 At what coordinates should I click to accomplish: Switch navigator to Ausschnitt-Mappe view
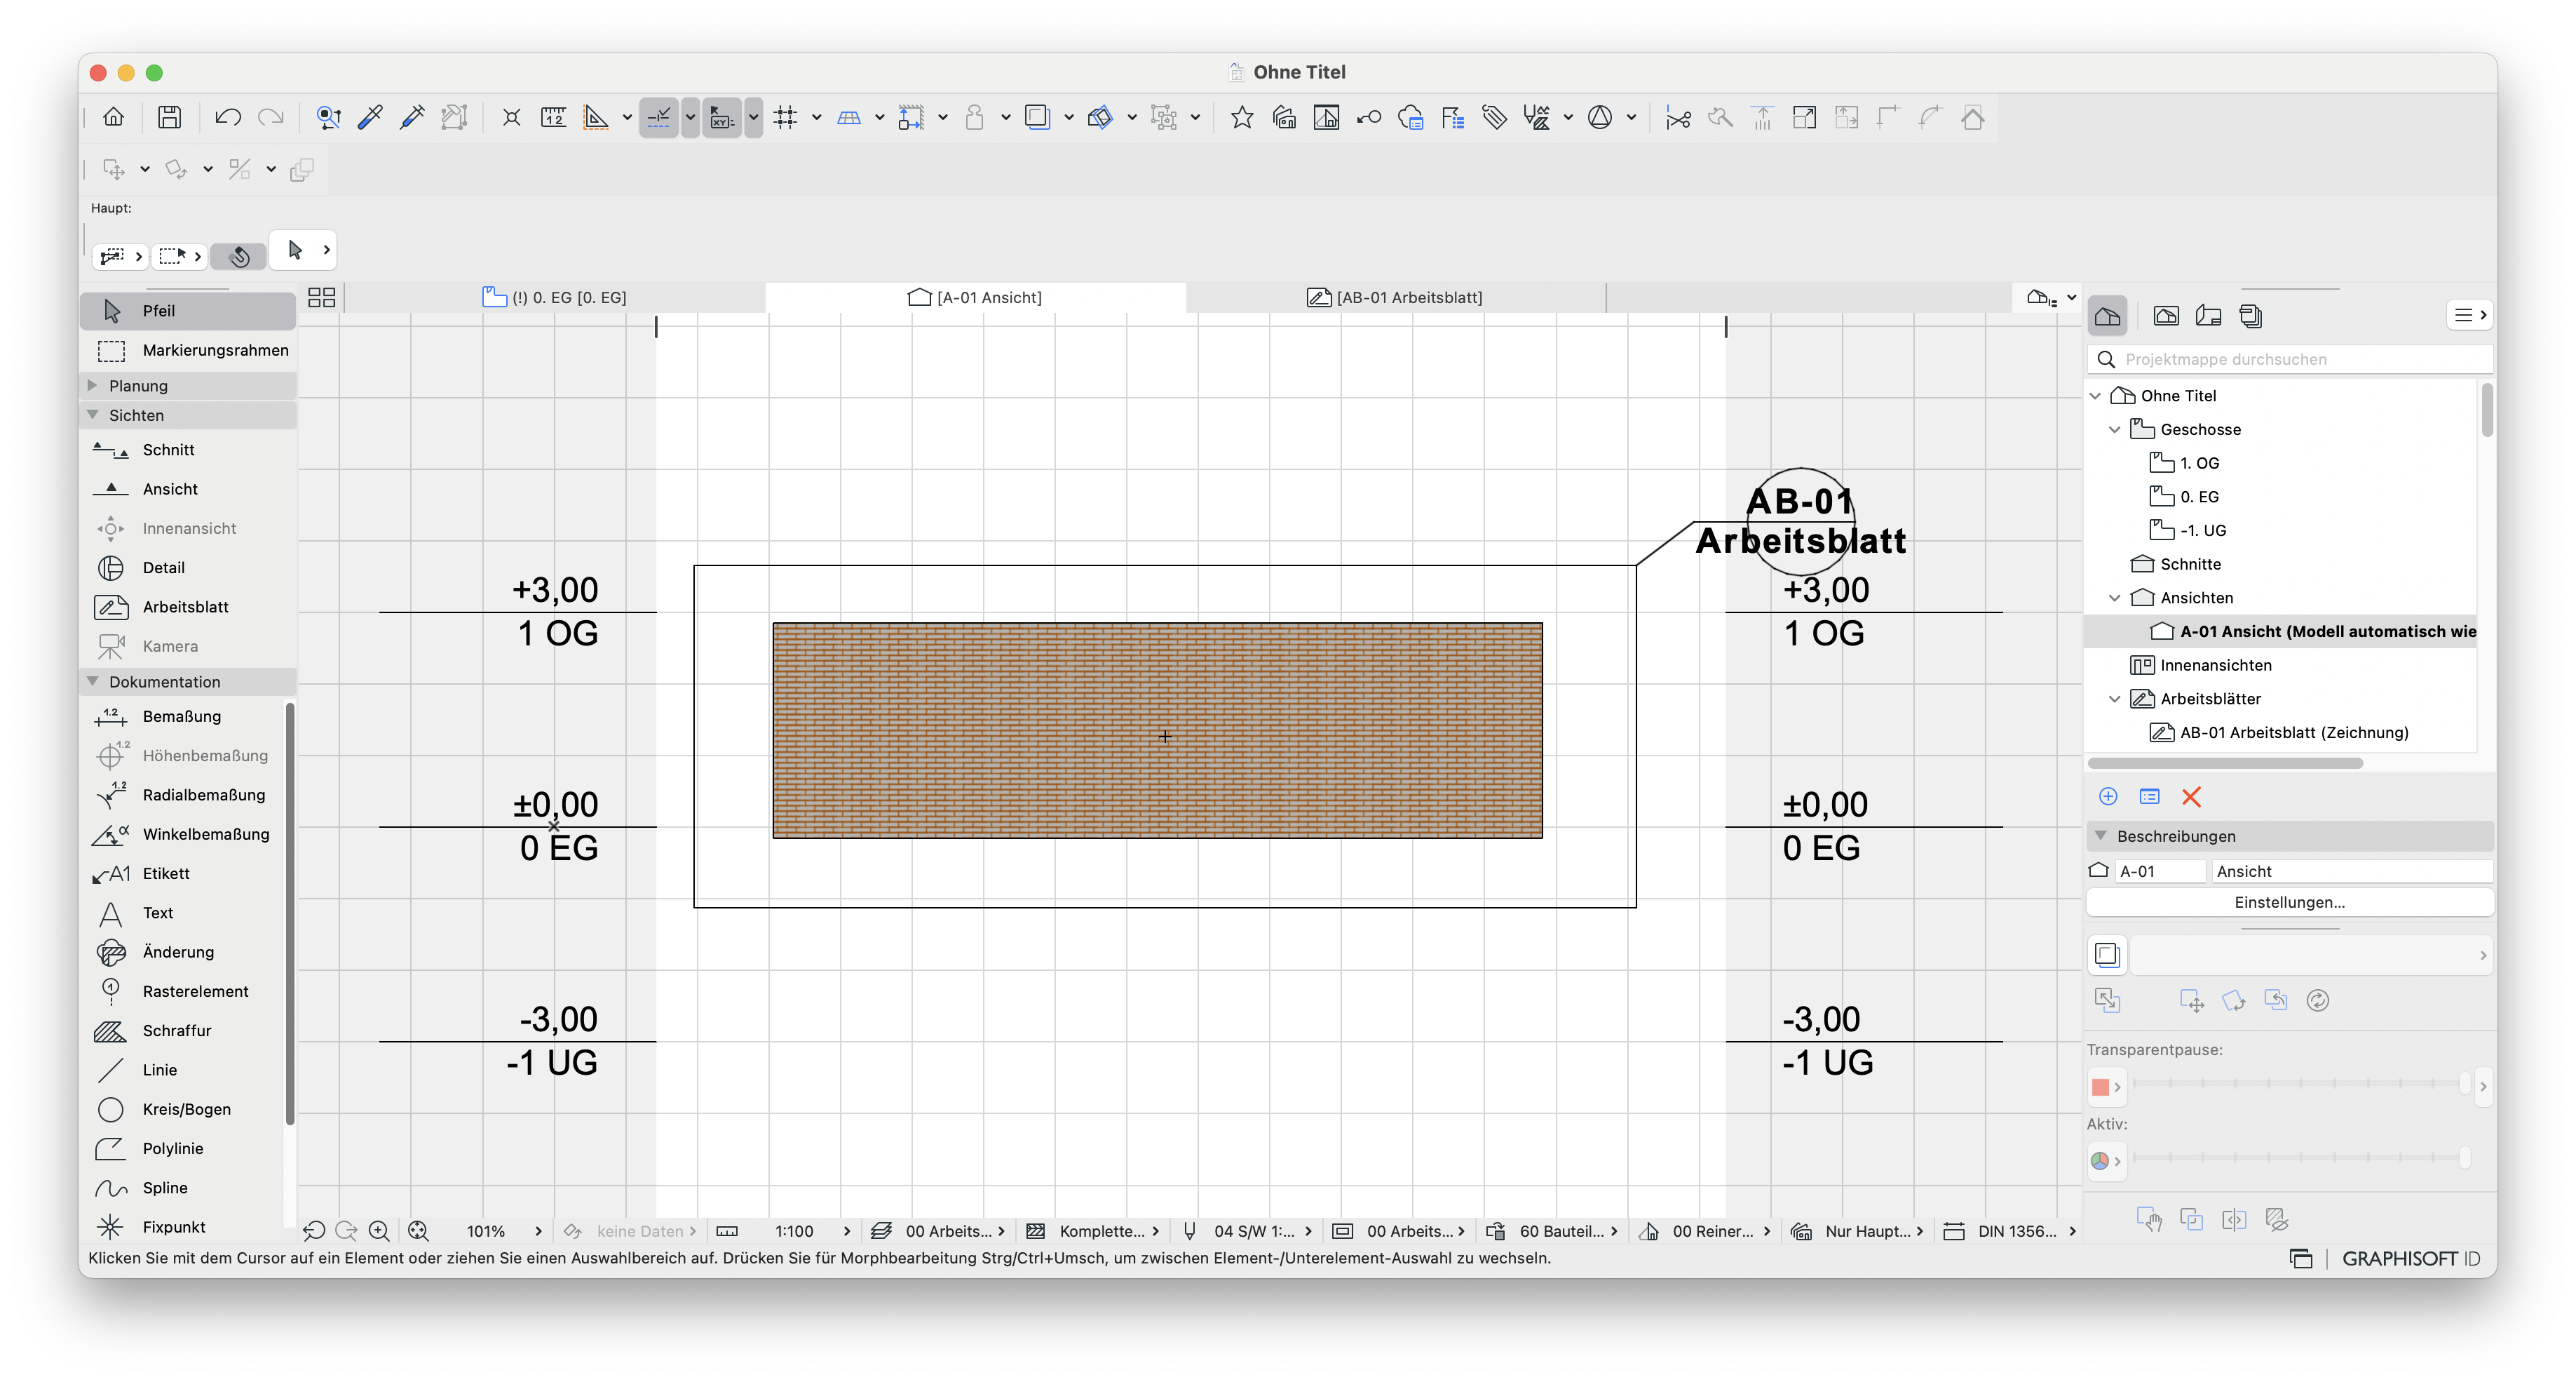pos(2166,316)
